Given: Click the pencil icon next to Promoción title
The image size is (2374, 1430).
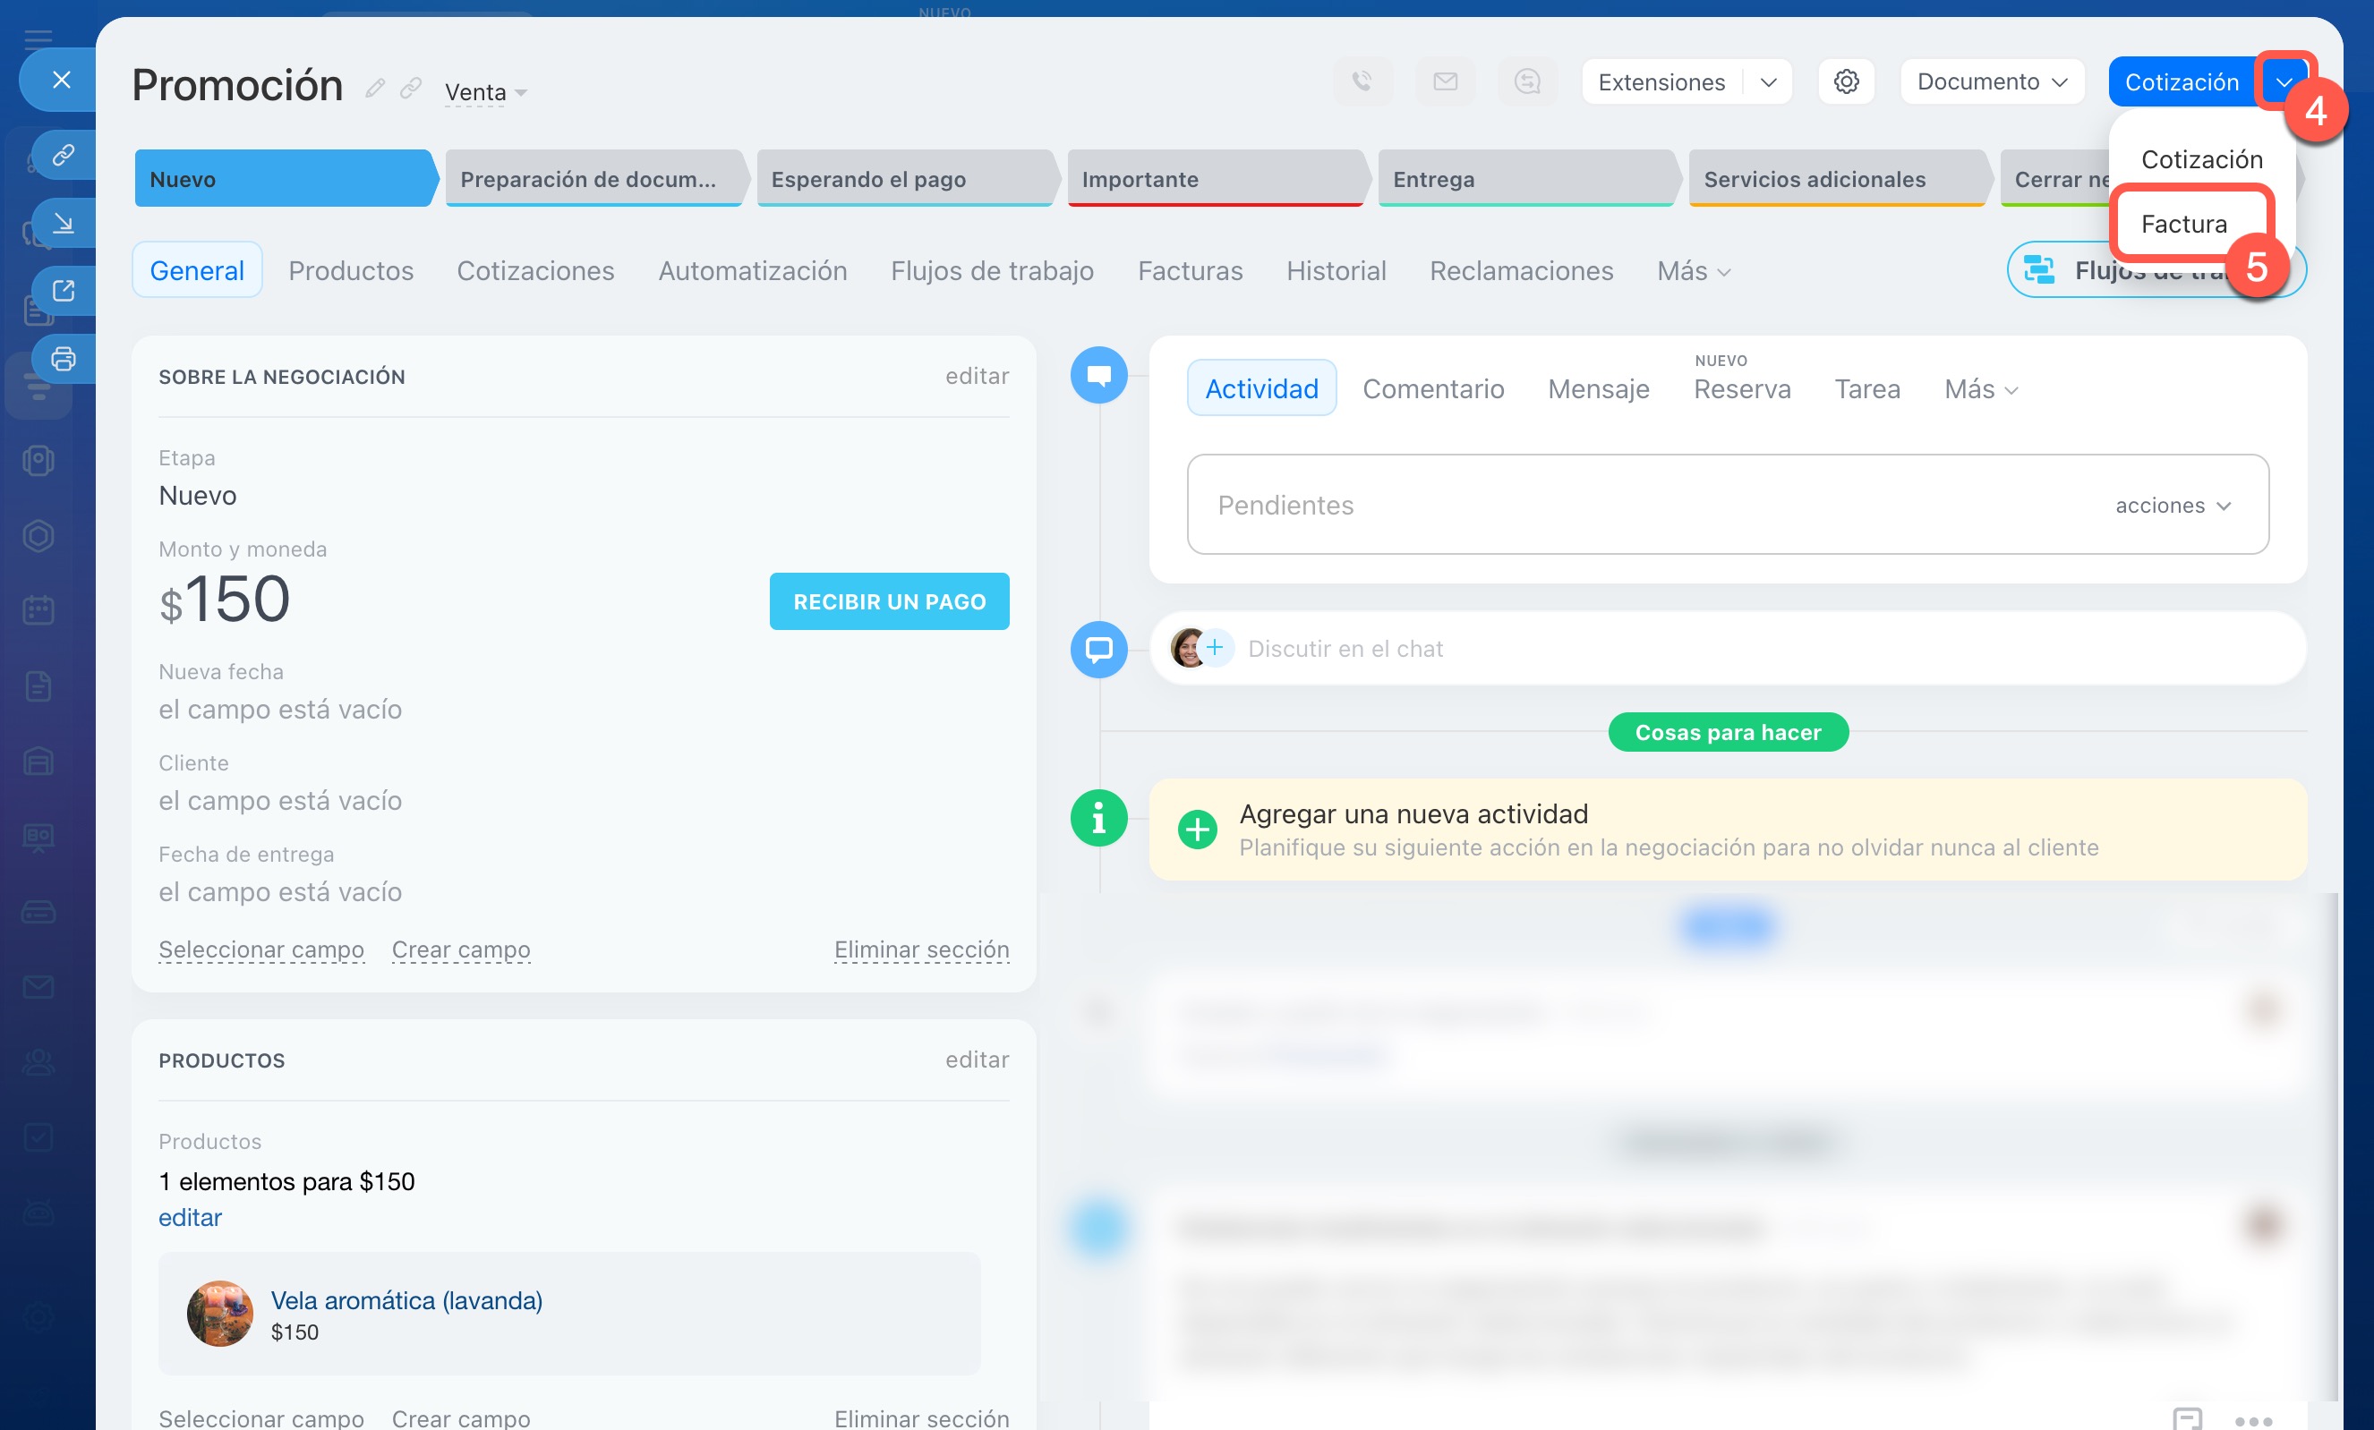Looking at the screenshot, I should (375, 89).
